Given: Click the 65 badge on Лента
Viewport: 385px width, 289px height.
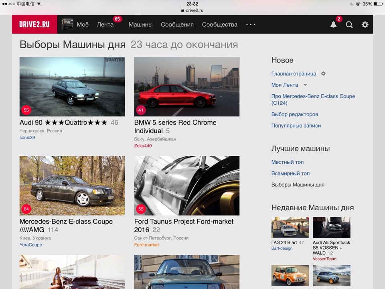Looking at the screenshot, I should (x=118, y=19).
